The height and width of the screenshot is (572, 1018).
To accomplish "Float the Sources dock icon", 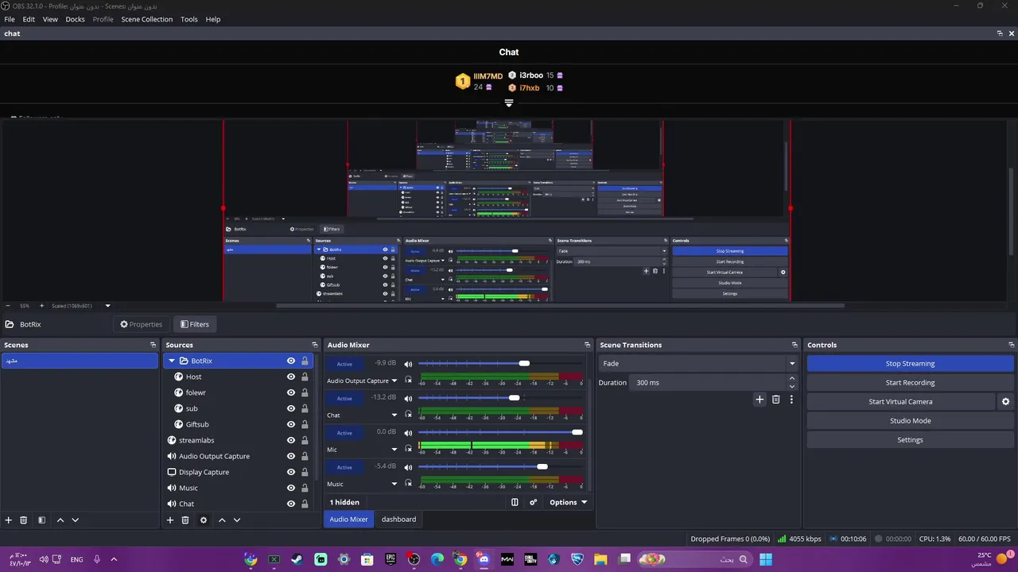I will tap(314, 345).
